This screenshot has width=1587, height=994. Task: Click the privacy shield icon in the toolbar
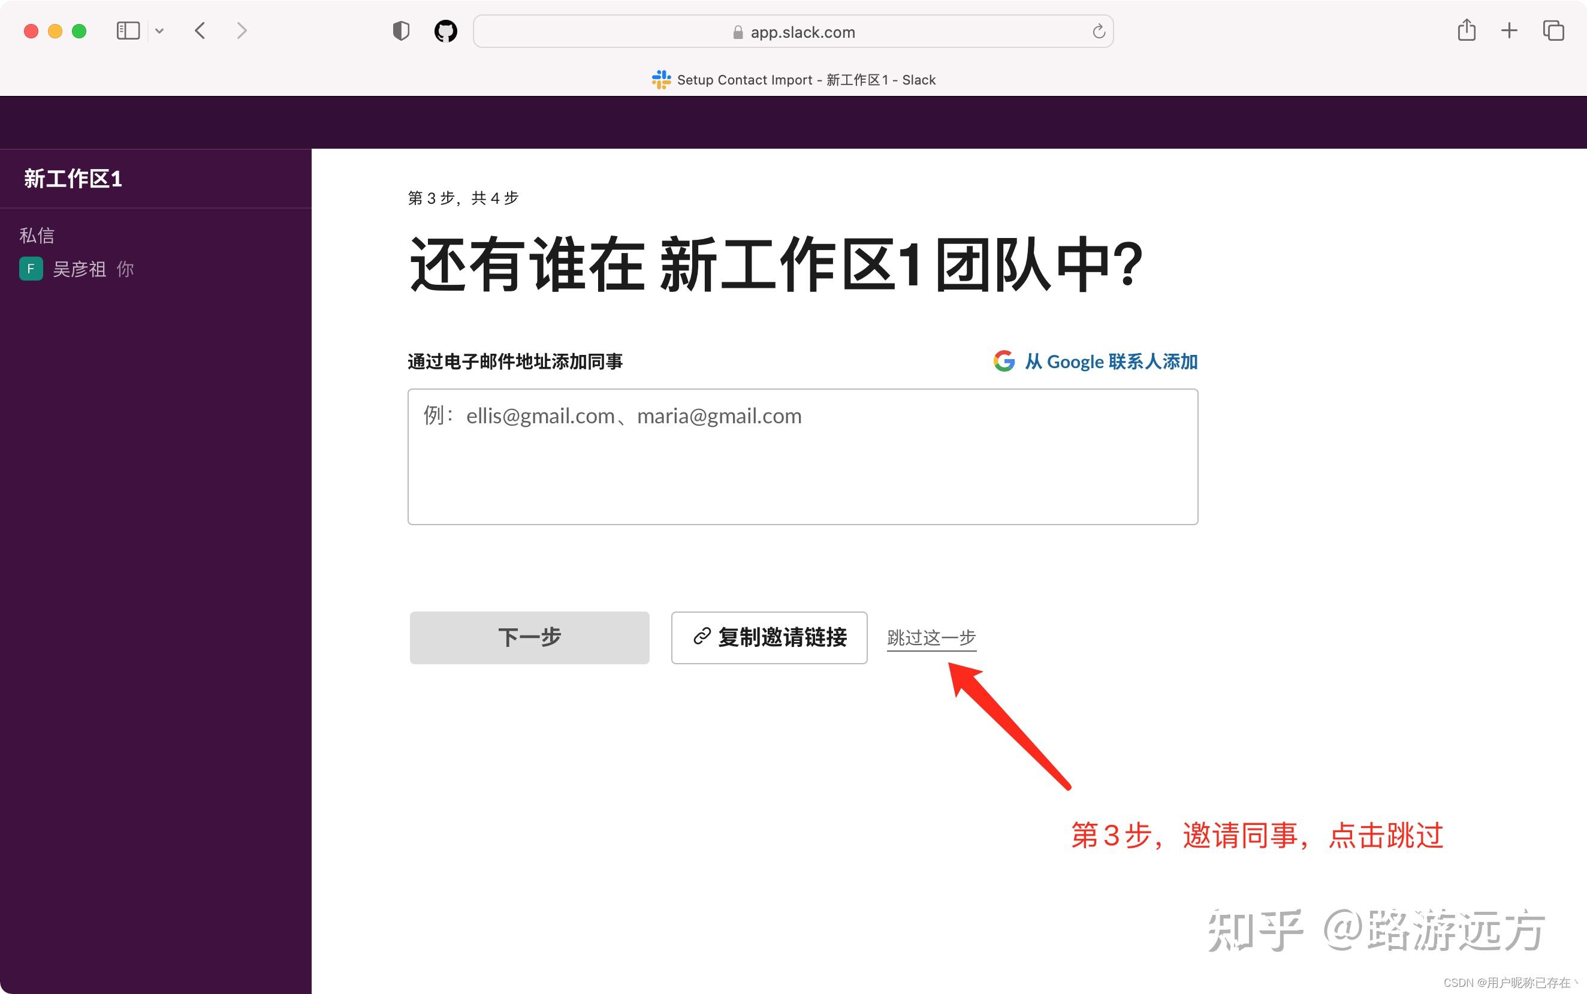click(401, 30)
